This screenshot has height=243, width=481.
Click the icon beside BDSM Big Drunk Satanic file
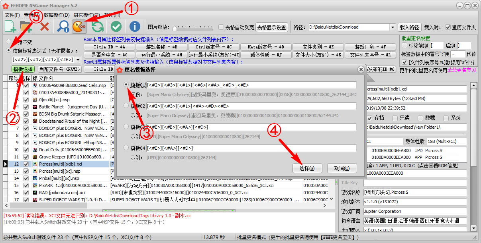coord(35,114)
